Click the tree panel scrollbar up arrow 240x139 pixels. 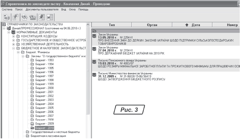(x=88, y=25)
